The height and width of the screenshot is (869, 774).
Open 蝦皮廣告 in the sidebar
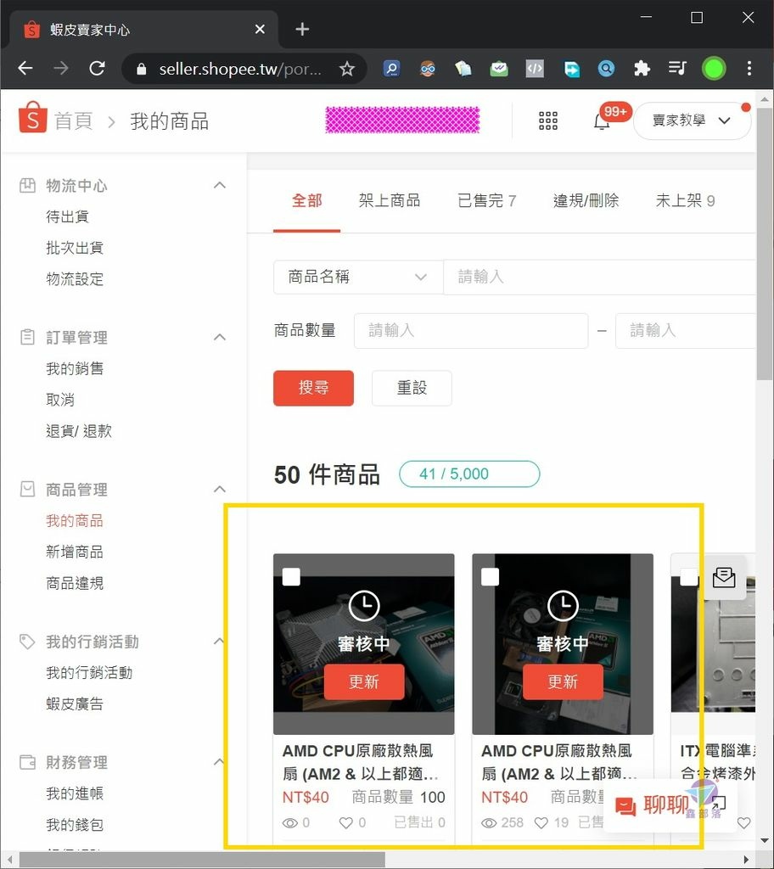pos(75,704)
